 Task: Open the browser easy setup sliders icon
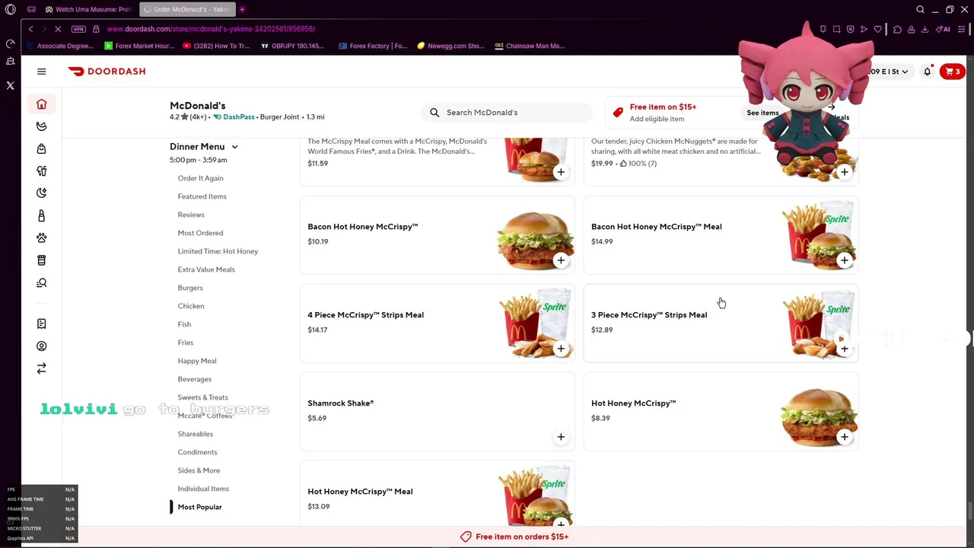click(x=962, y=29)
